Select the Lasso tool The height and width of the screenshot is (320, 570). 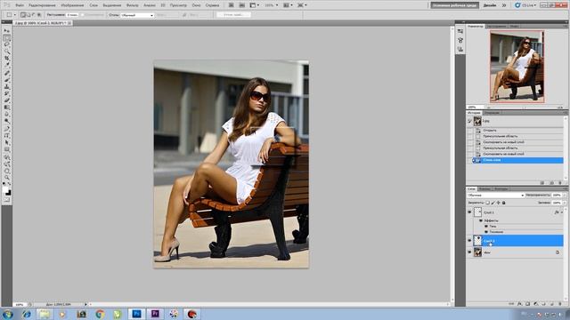pyautogui.click(x=7, y=45)
